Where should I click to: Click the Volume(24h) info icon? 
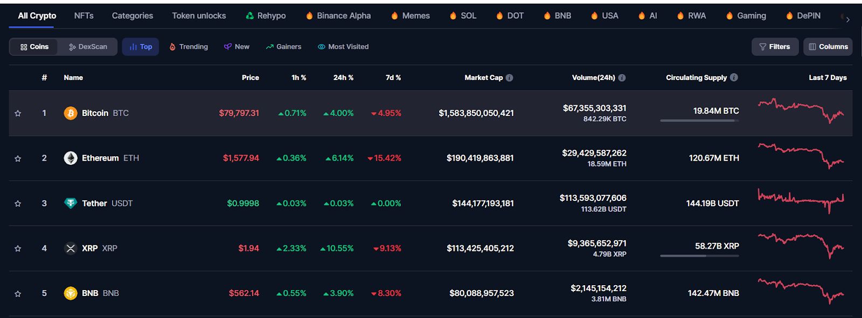[622, 78]
